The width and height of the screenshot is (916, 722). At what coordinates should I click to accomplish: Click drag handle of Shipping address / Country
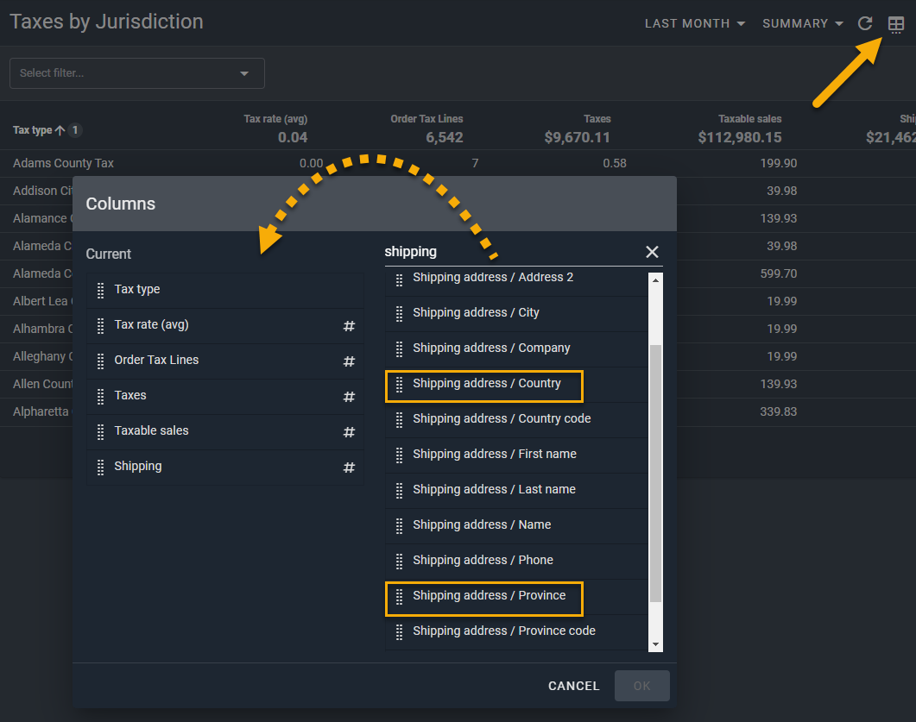pos(399,385)
